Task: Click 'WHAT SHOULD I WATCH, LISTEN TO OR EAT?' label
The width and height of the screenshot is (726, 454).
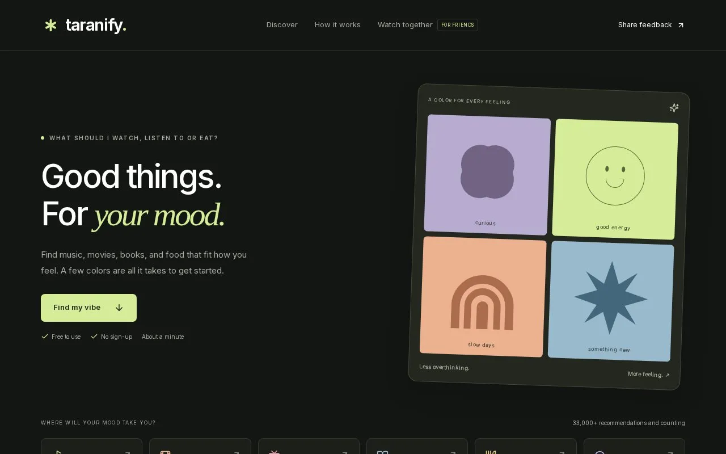Action: (134, 138)
